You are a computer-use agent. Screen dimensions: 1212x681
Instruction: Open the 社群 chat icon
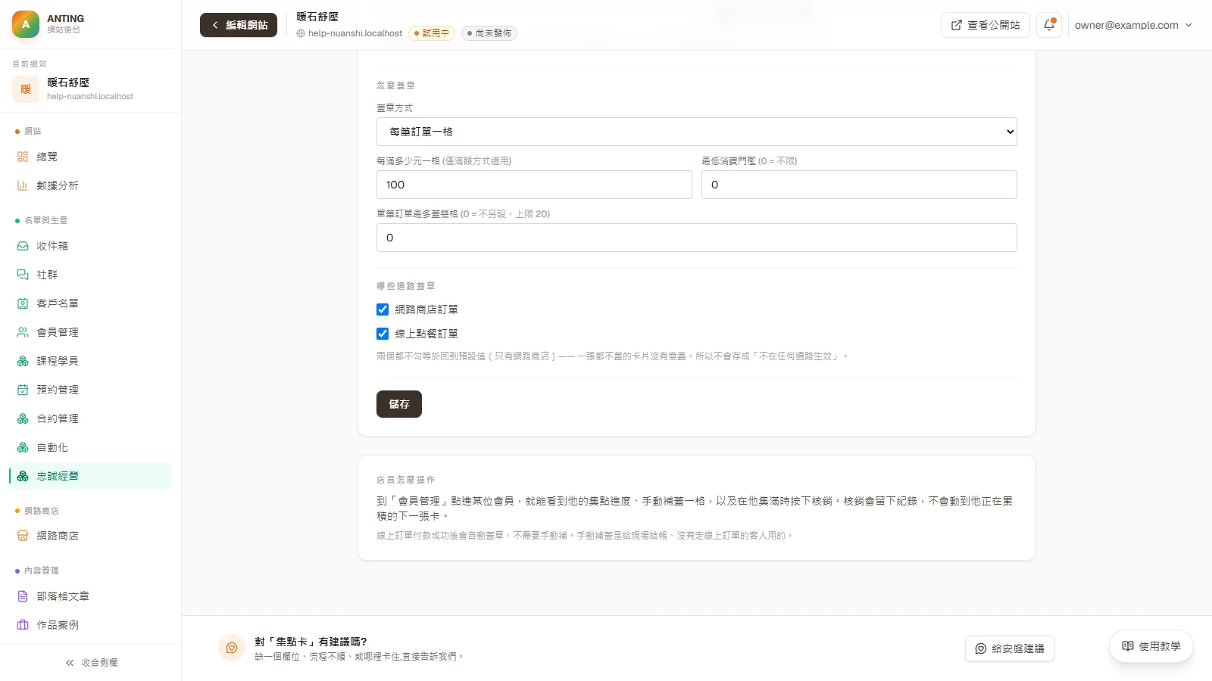pos(23,275)
